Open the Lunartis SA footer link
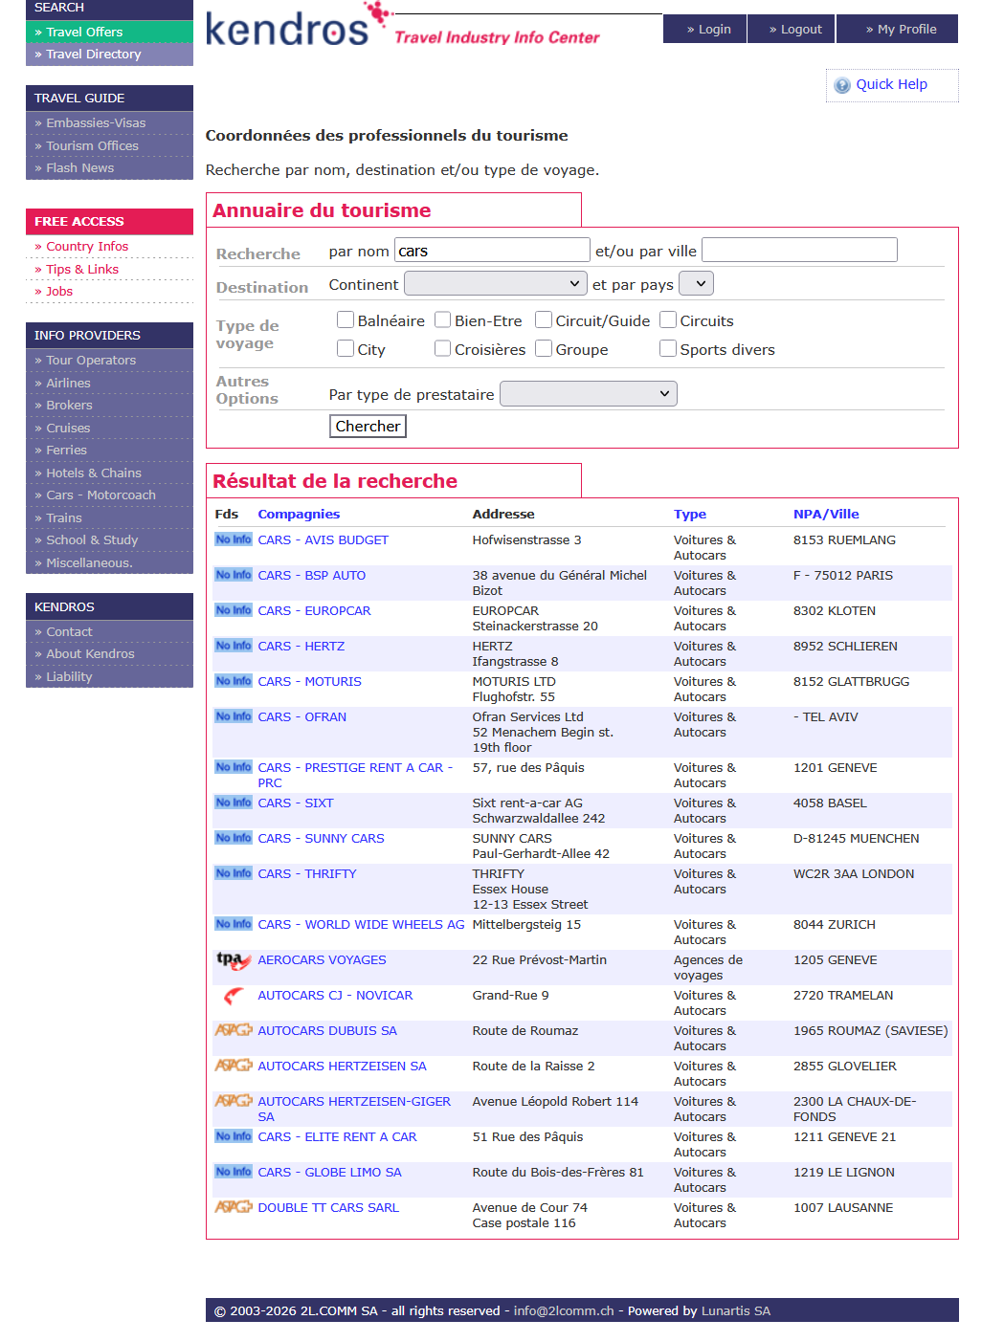982x1342 pixels. [x=735, y=1310]
